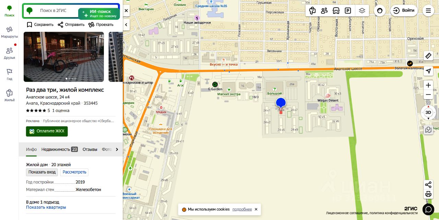The image size is (439, 220).
Task: Open the second partially visible photo
Action: tap(116, 57)
